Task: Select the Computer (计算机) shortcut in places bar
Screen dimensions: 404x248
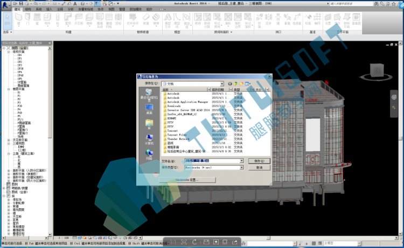Action: point(149,140)
